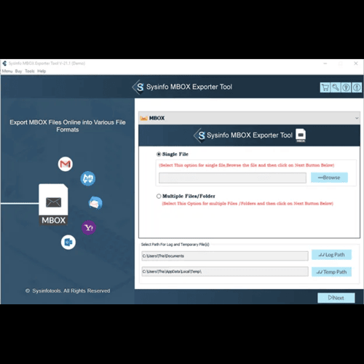Click the red Single File instruction text

pos(247,165)
